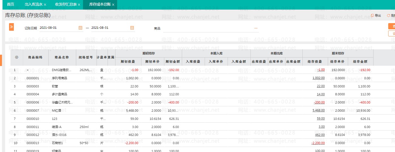Open ending quantity link 14.00
395x152 pixels.
point(321,94)
